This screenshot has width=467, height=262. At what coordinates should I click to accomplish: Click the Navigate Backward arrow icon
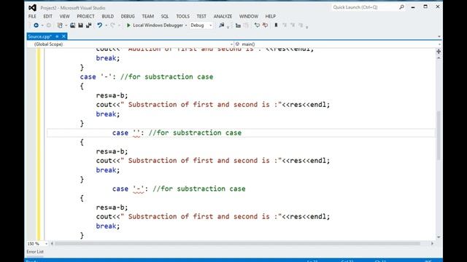[x=36, y=25]
